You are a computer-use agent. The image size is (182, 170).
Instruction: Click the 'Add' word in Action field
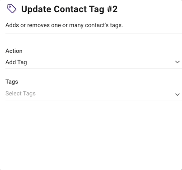(11, 62)
